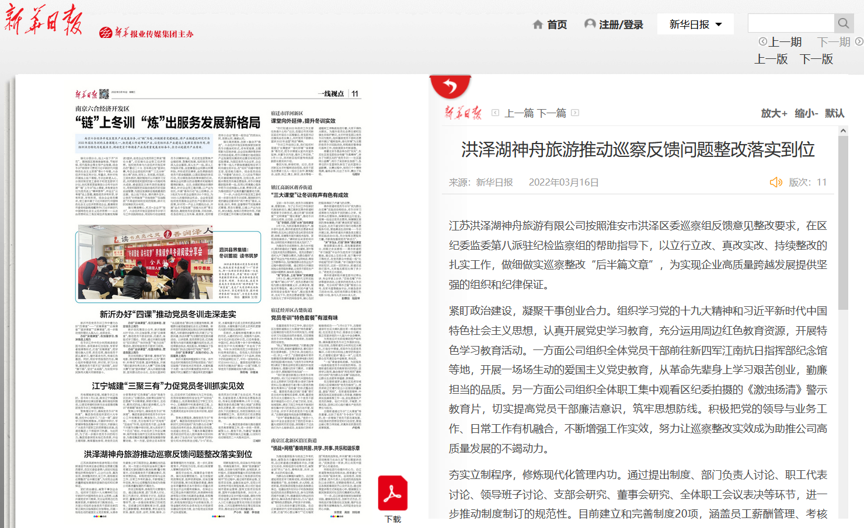Click the user avatar icon beside 注册/登录
The height and width of the screenshot is (528, 864).
coord(590,24)
